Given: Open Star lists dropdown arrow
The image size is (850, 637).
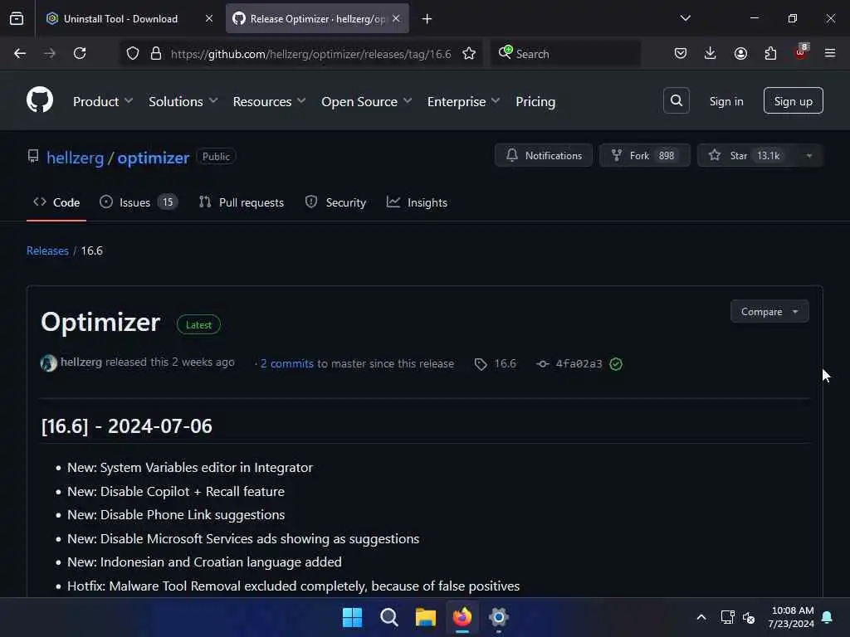Looking at the screenshot, I should (x=809, y=156).
